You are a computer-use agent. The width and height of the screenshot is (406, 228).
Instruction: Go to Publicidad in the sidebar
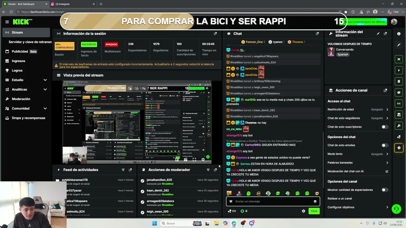pos(26,51)
